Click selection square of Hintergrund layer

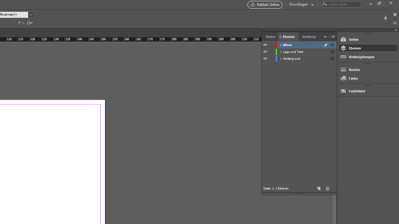332,59
